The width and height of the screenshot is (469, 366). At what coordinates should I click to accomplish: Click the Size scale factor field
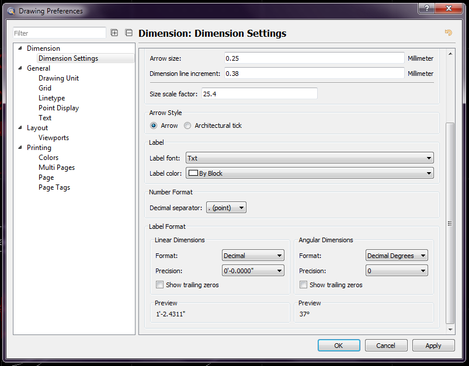pos(259,93)
